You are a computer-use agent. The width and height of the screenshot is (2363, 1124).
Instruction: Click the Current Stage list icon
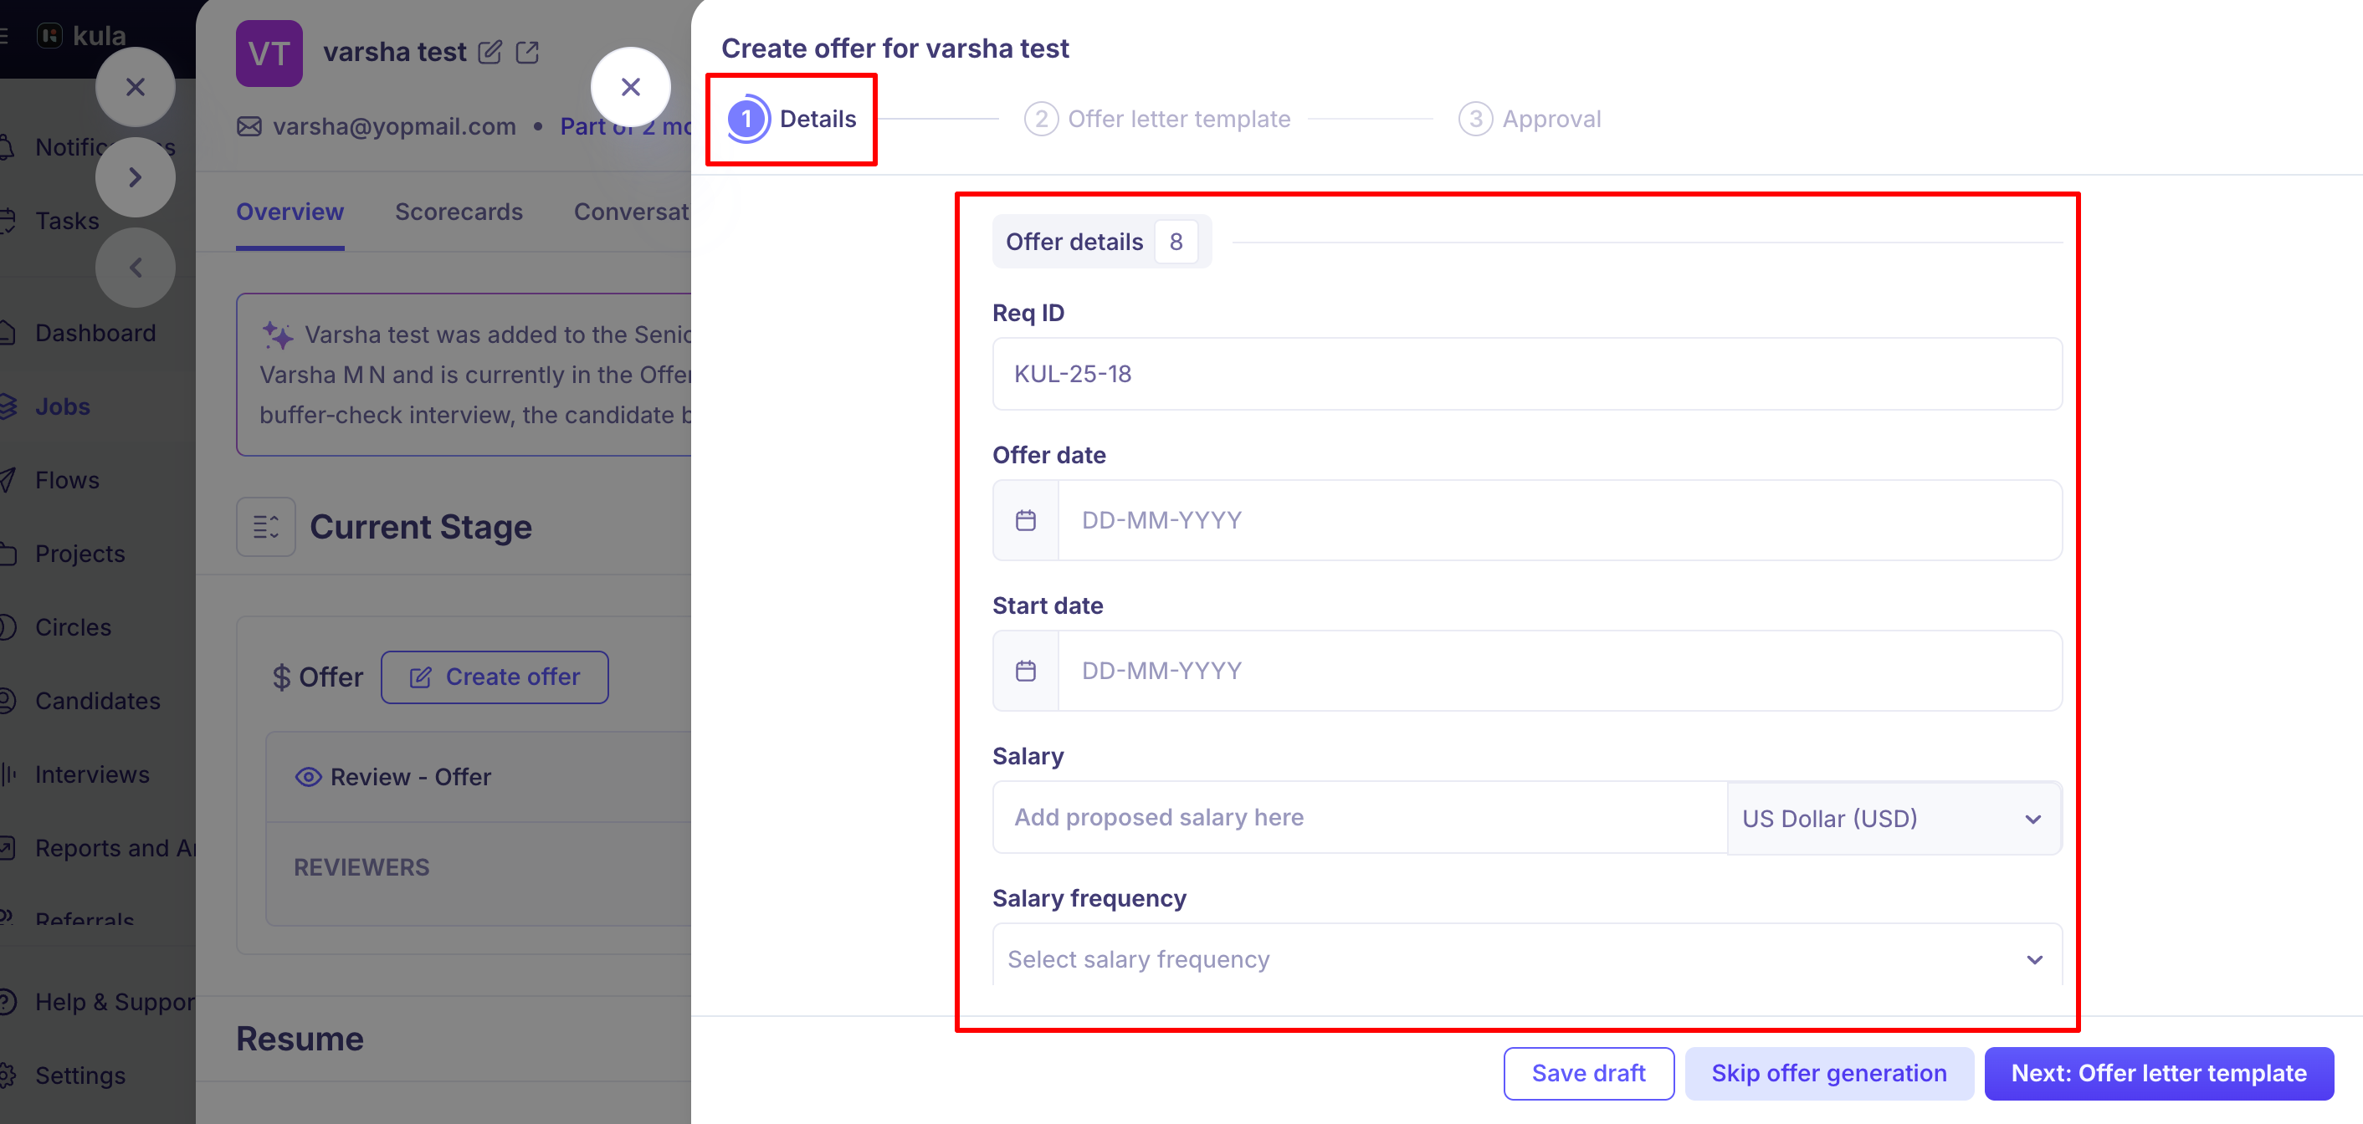(x=266, y=527)
